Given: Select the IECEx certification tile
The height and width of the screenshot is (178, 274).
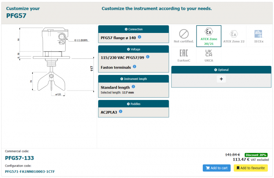Looking at the screenshot, I should 259,36.
